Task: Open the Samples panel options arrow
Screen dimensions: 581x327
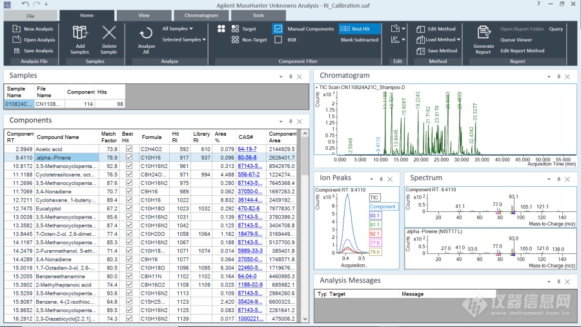Action: (281, 77)
